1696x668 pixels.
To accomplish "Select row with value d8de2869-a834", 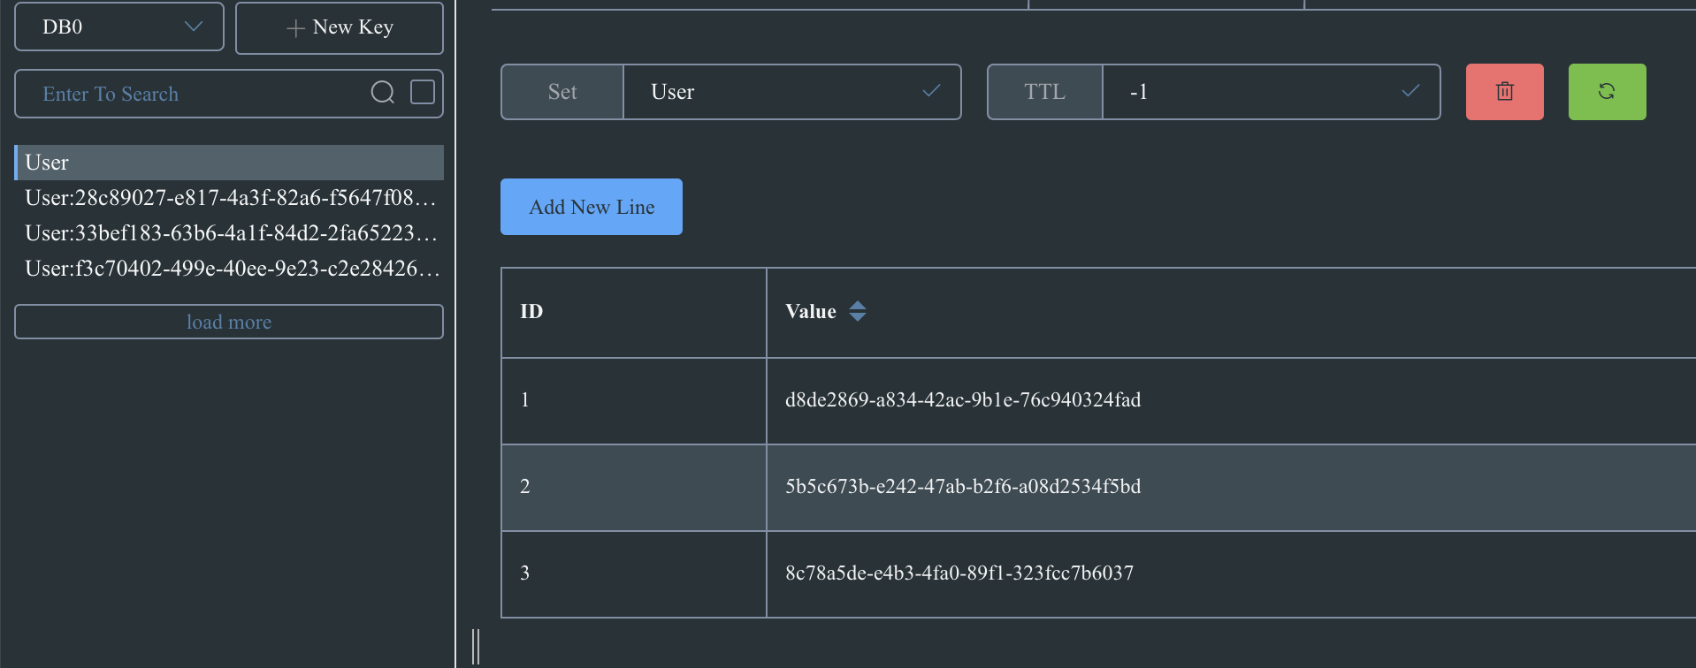I will click(963, 400).
